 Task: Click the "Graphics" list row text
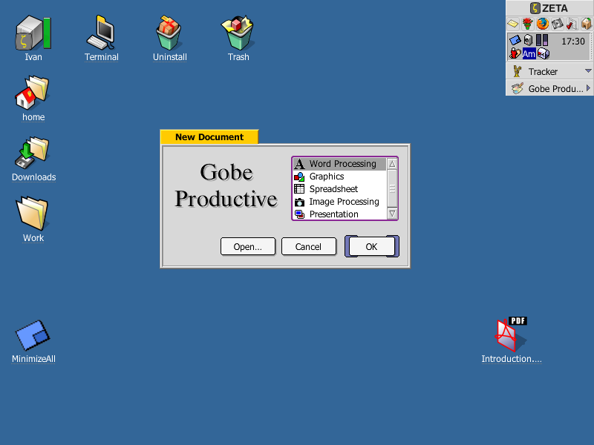pyautogui.click(x=327, y=177)
